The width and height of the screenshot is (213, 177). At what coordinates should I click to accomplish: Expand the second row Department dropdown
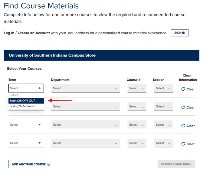[85, 107]
